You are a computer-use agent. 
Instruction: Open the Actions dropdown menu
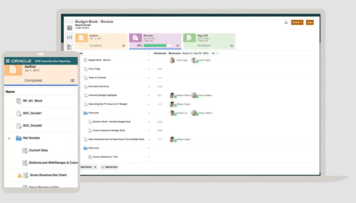[297, 22]
